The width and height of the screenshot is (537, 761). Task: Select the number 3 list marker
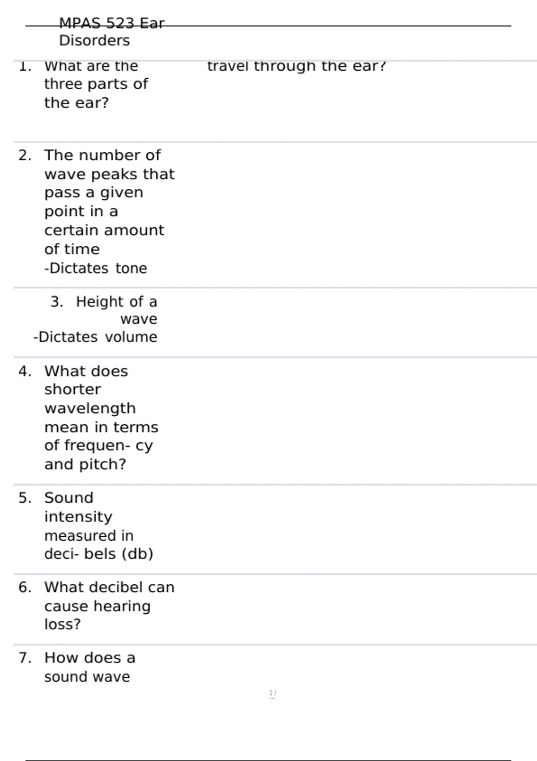[56, 302]
